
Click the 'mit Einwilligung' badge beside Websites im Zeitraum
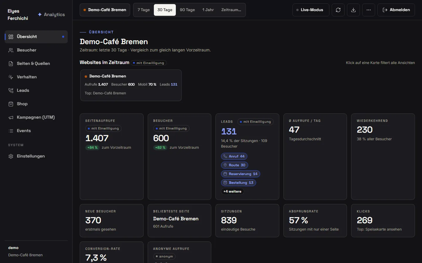pos(149,63)
